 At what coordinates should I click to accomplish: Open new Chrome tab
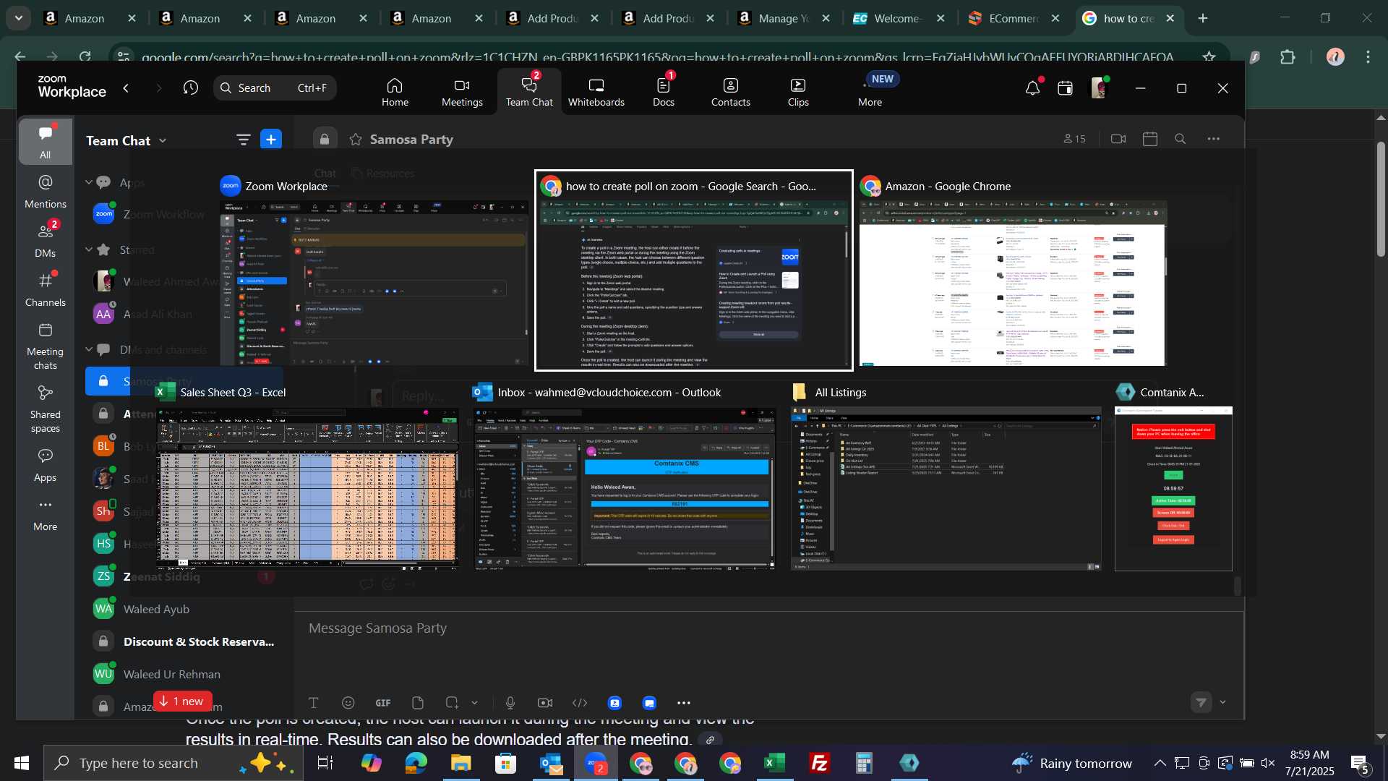pyautogui.click(x=1203, y=18)
